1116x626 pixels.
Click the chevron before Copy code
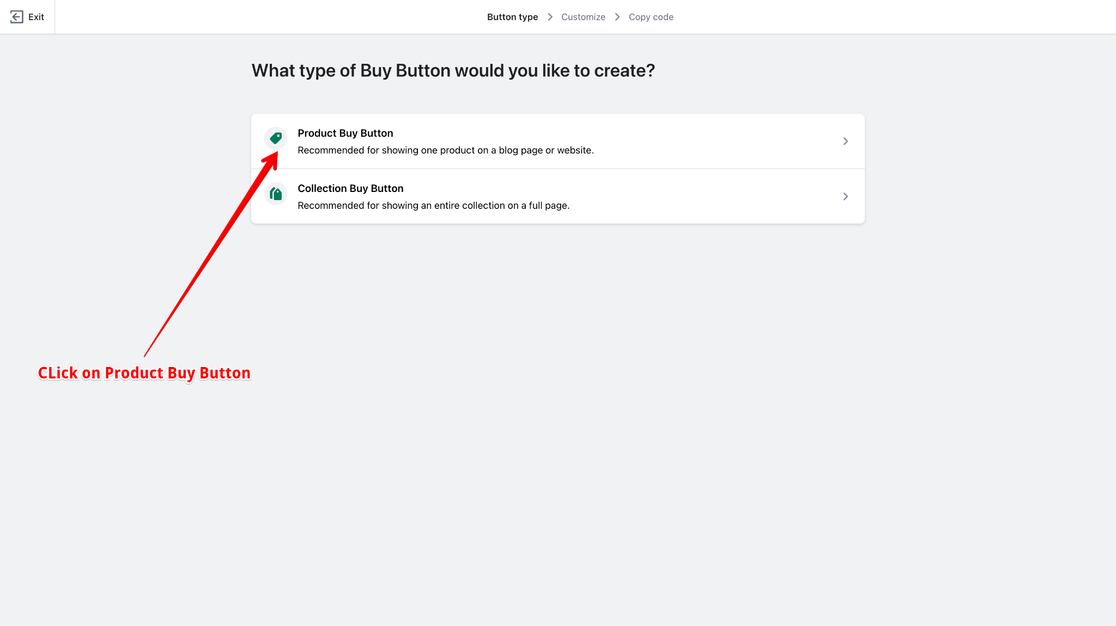pos(617,16)
